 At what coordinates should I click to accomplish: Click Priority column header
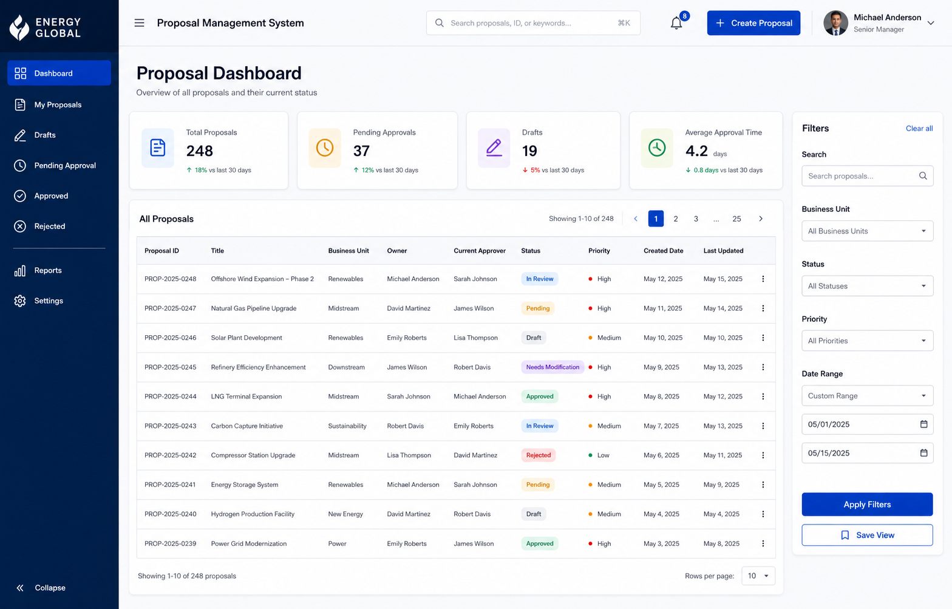599,251
